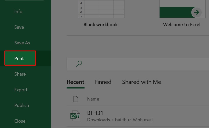Select Publish from the File menu

coord(22,105)
